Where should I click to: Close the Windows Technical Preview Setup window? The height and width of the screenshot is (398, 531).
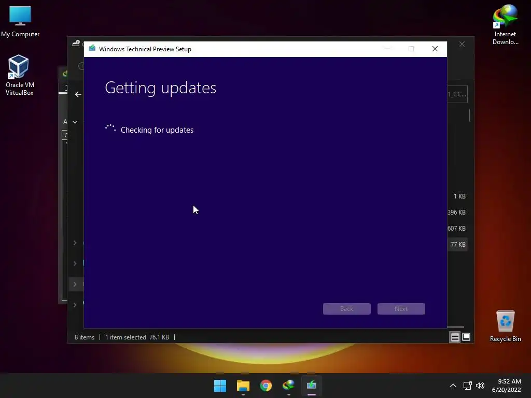click(435, 49)
